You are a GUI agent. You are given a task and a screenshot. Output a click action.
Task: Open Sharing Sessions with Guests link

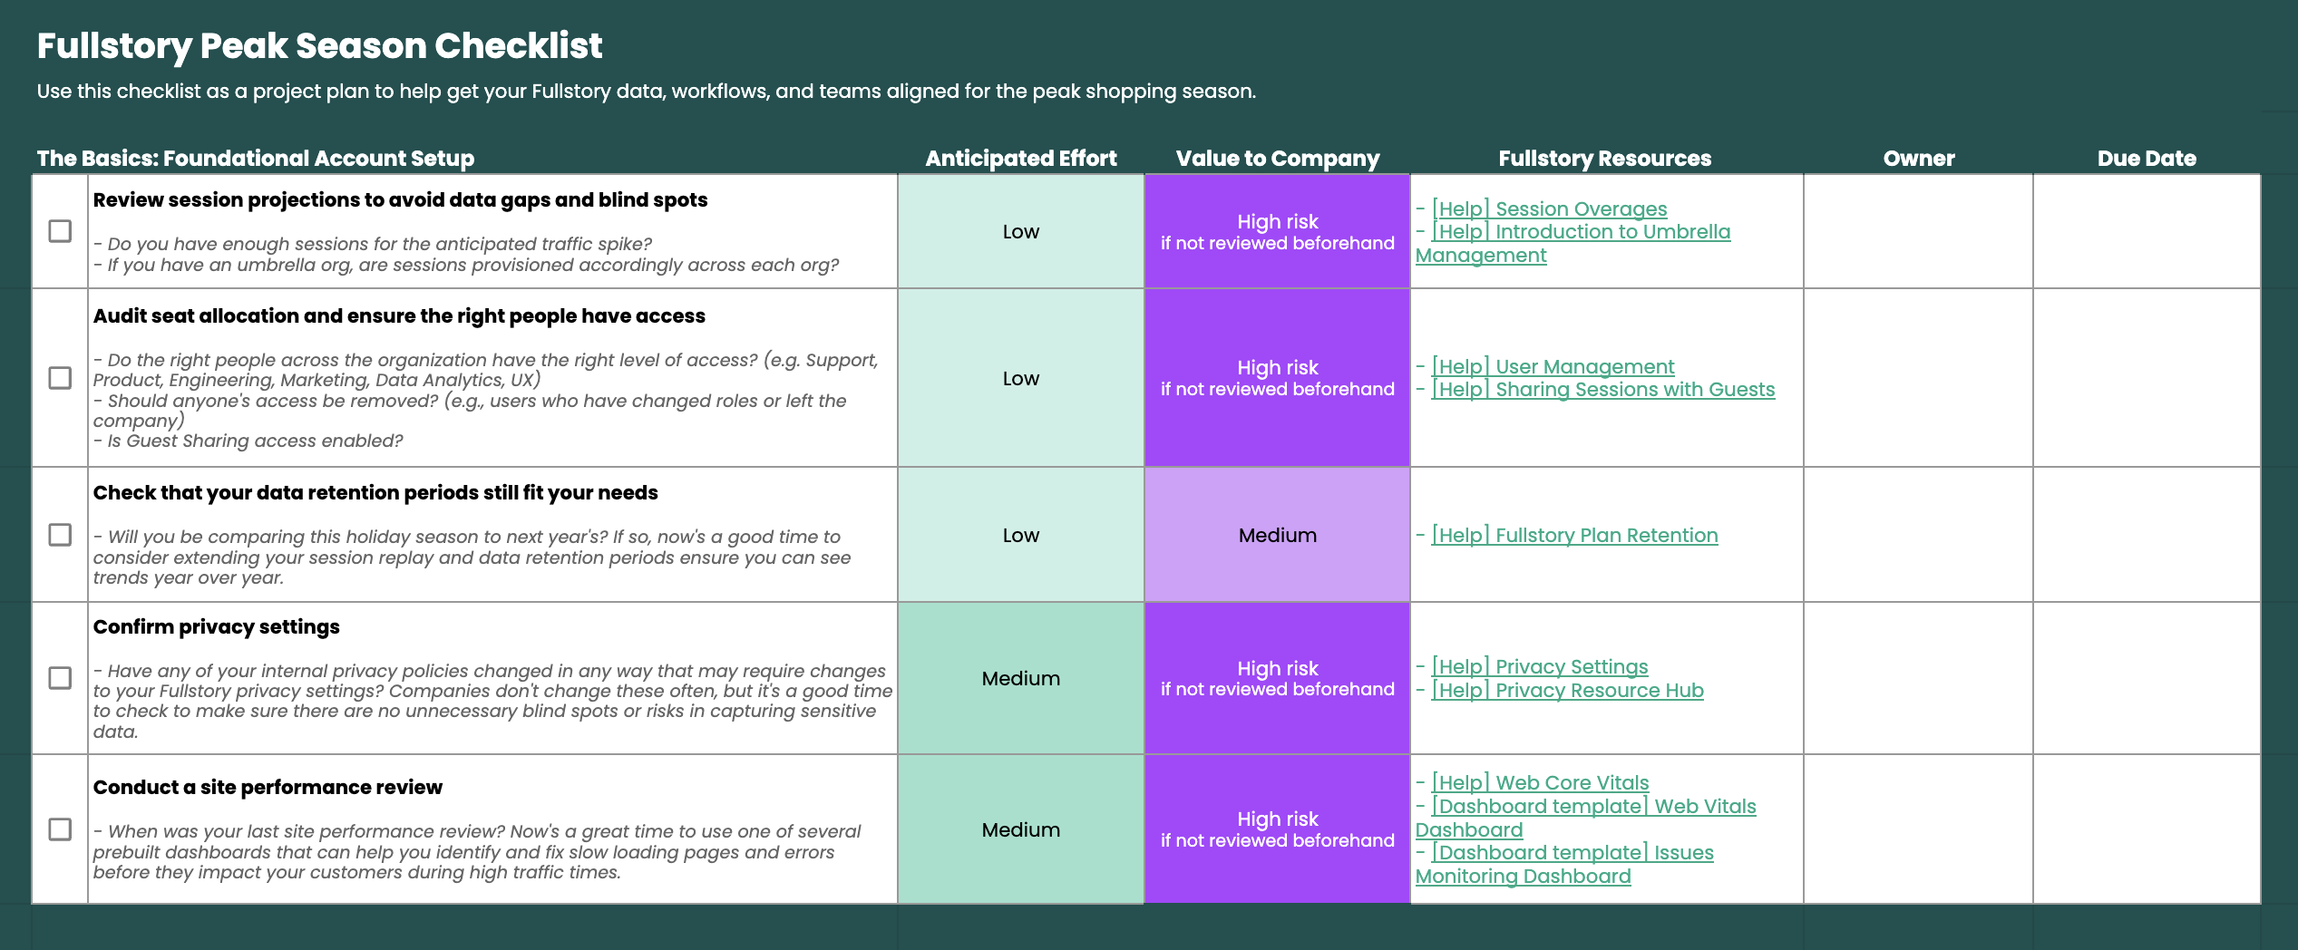[1602, 390]
